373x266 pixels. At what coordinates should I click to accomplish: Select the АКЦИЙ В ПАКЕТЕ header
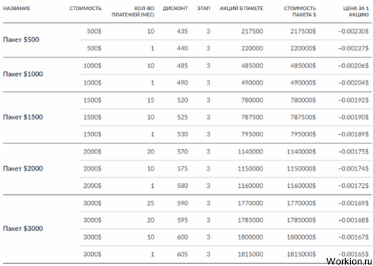(241, 9)
